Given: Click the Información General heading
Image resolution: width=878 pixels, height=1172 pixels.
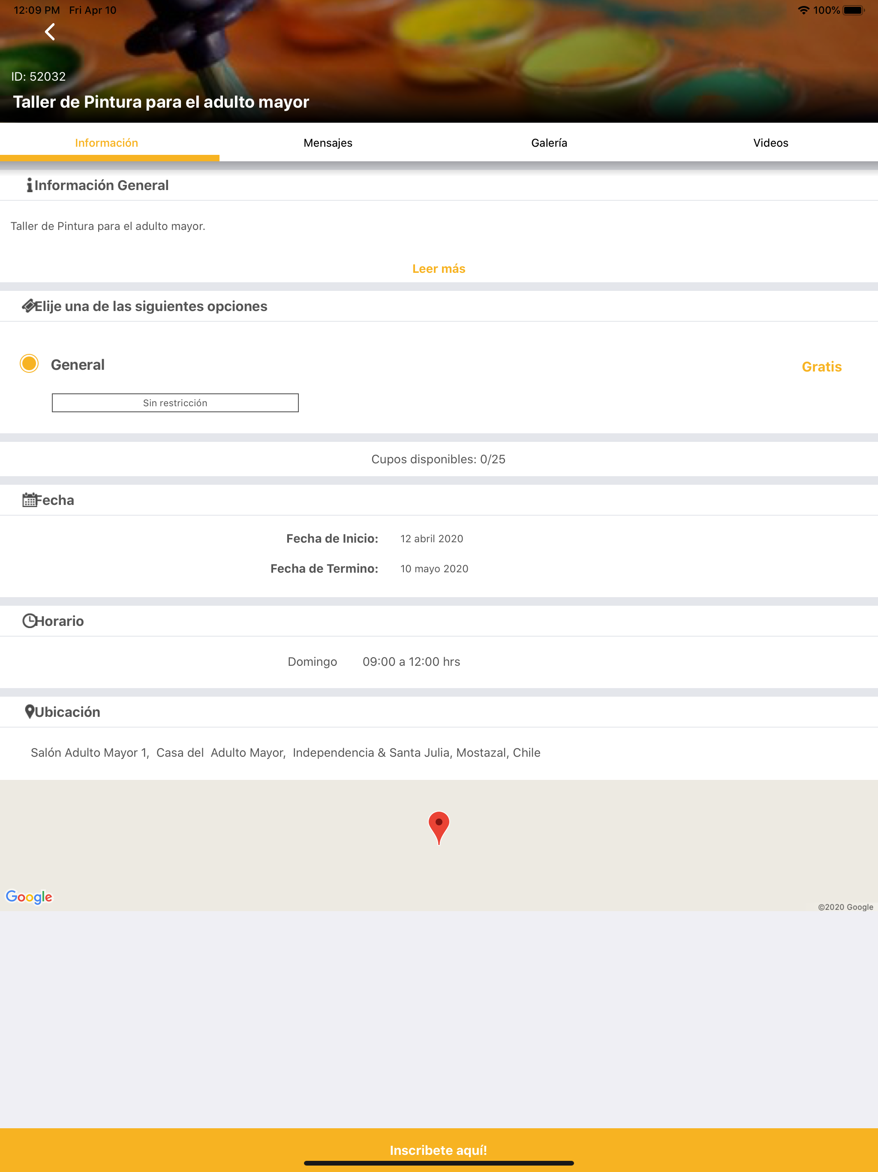Looking at the screenshot, I should pyautogui.click(x=102, y=185).
